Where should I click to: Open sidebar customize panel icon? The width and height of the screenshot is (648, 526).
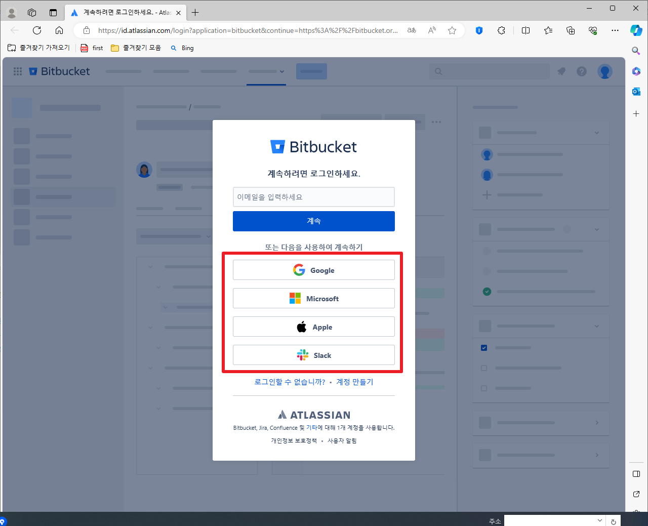click(636, 474)
